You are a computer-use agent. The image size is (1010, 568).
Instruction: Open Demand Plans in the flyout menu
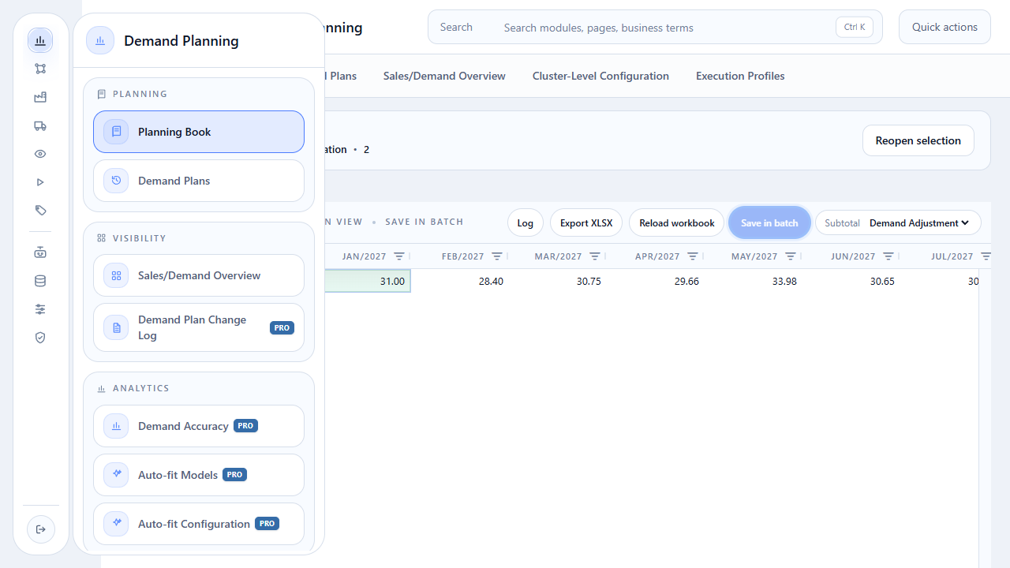click(199, 181)
